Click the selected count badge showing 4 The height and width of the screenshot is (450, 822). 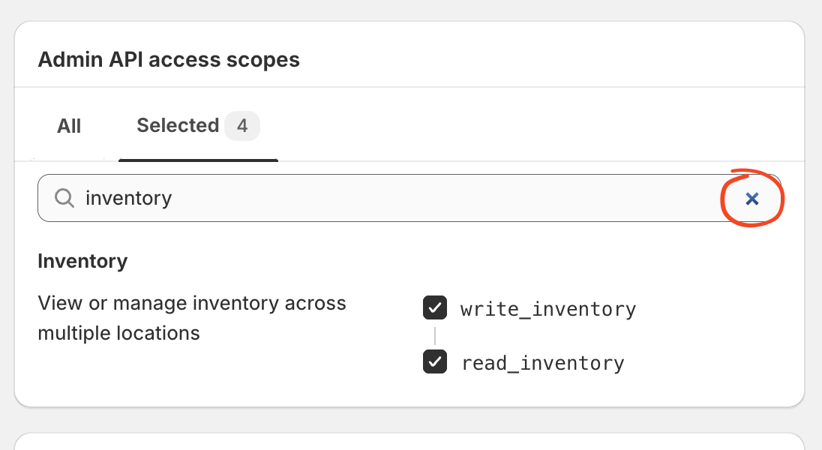click(x=242, y=126)
